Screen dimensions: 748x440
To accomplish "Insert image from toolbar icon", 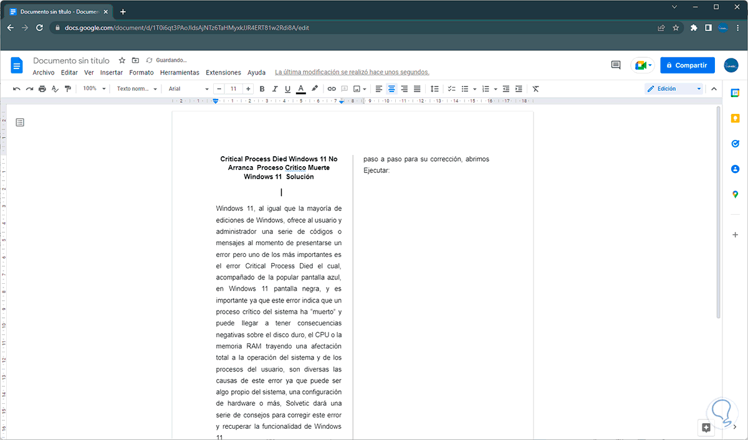I will (357, 89).
